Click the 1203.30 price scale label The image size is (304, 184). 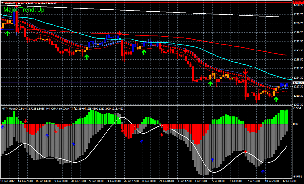click(298, 105)
